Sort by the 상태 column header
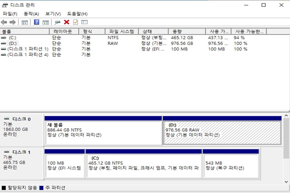 tap(153, 32)
